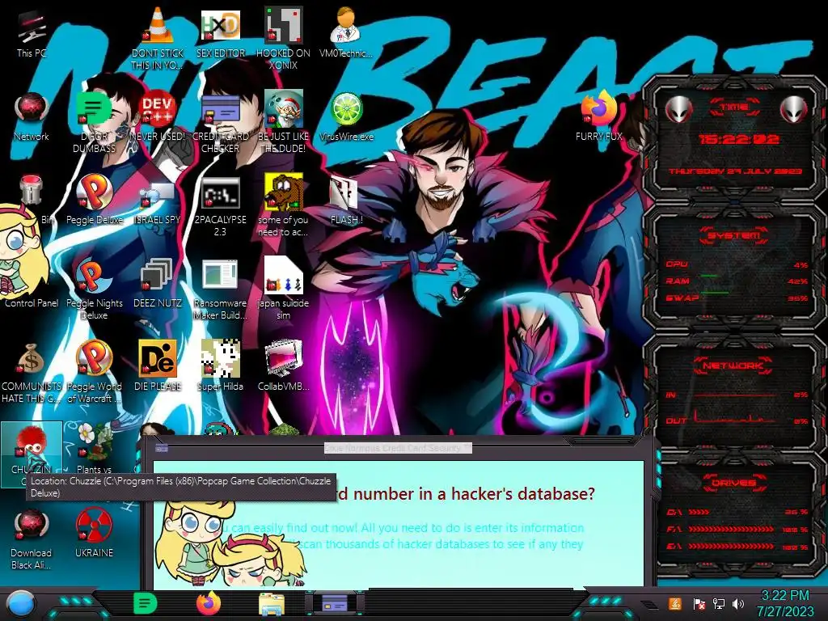Image resolution: width=828 pixels, height=621 pixels.
Task: Open network status tray icon
Action: click(x=718, y=603)
